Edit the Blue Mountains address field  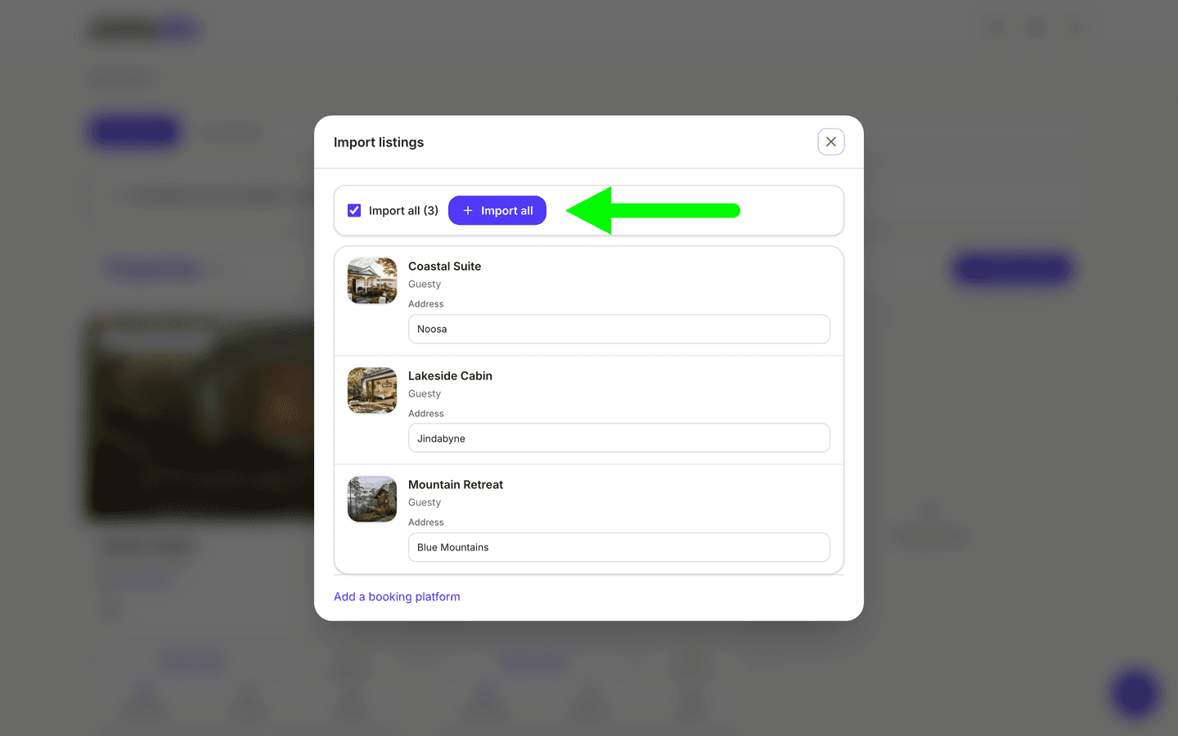[x=619, y=547]
